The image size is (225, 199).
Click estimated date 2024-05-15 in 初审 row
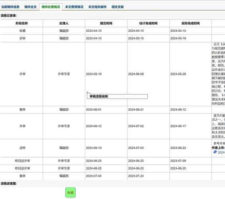click(136, 38)
